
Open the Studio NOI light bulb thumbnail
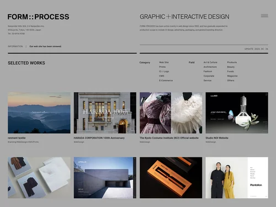tap(237, 113)
